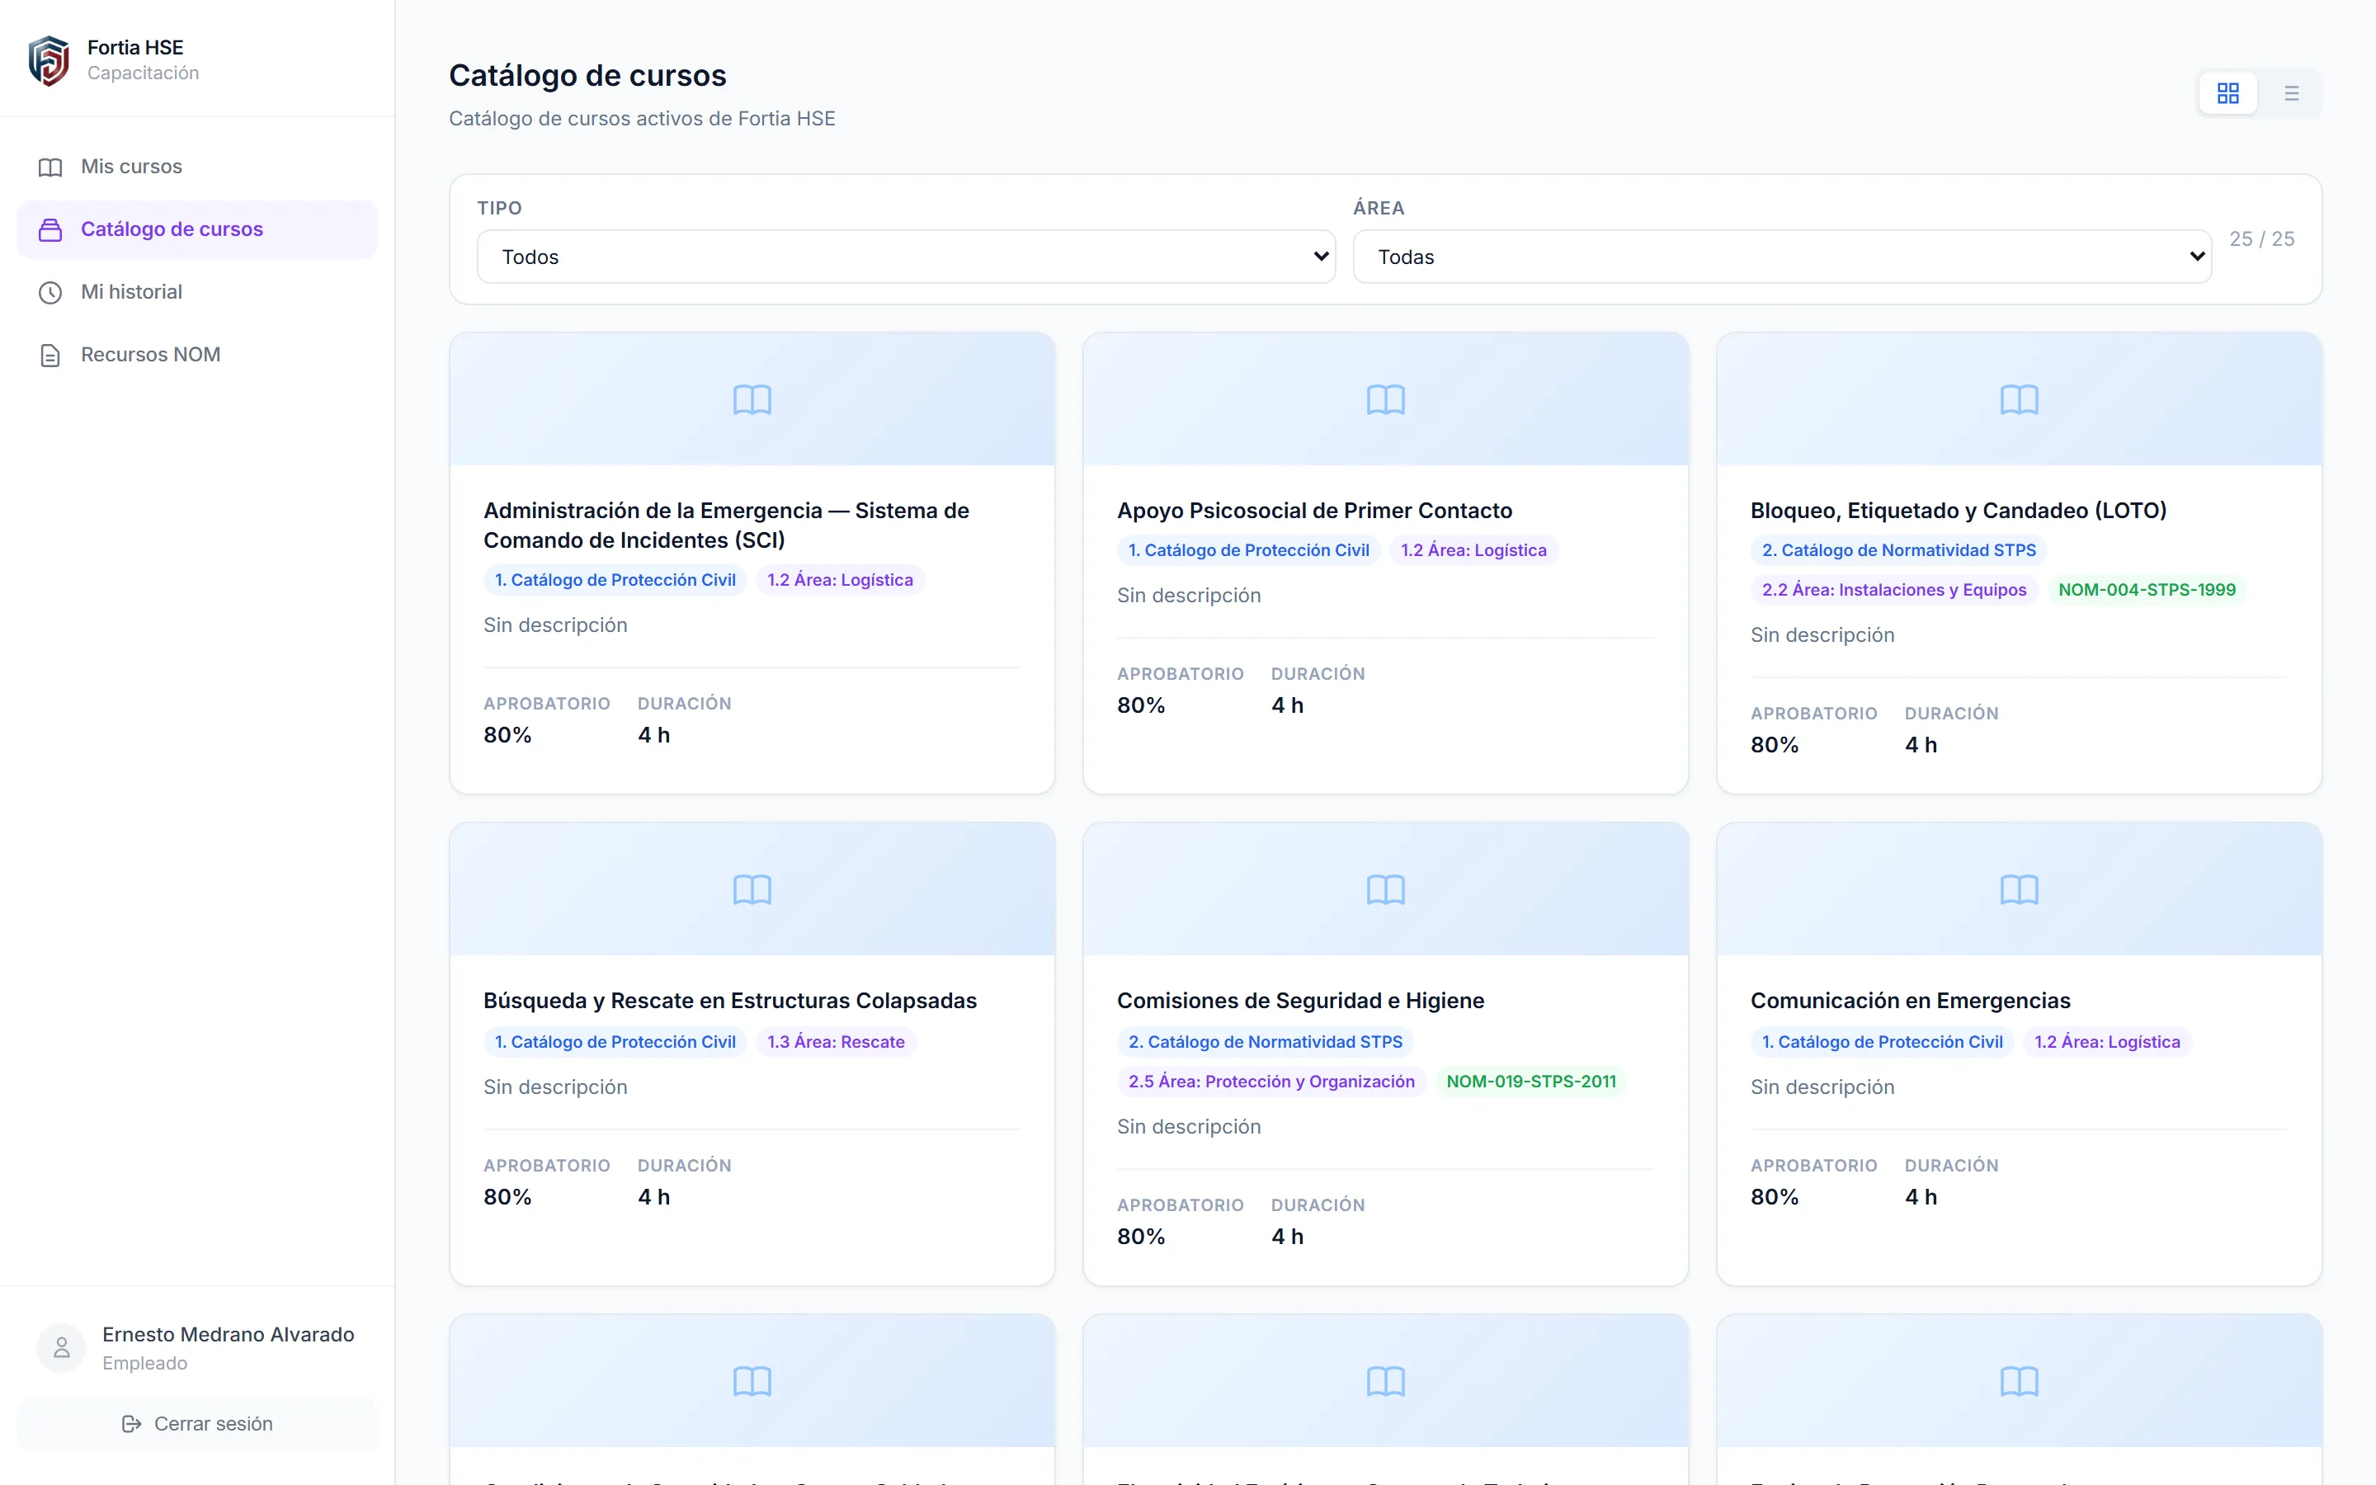Click the book icon on Bloqueo, Etiquetado y Candadeo card

pos(2019,400)
